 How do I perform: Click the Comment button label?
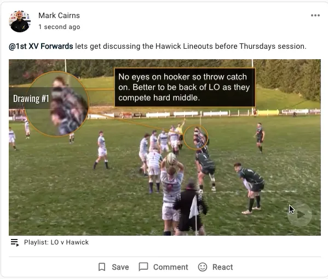170,267
